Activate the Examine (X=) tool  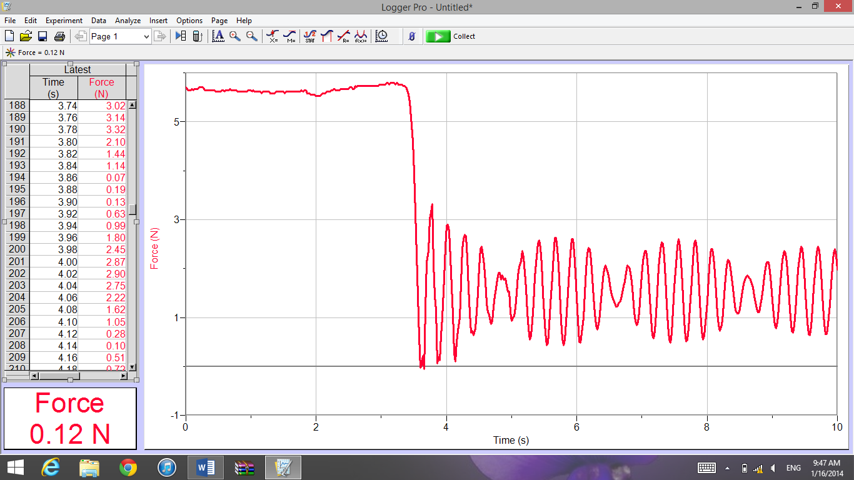273,36
